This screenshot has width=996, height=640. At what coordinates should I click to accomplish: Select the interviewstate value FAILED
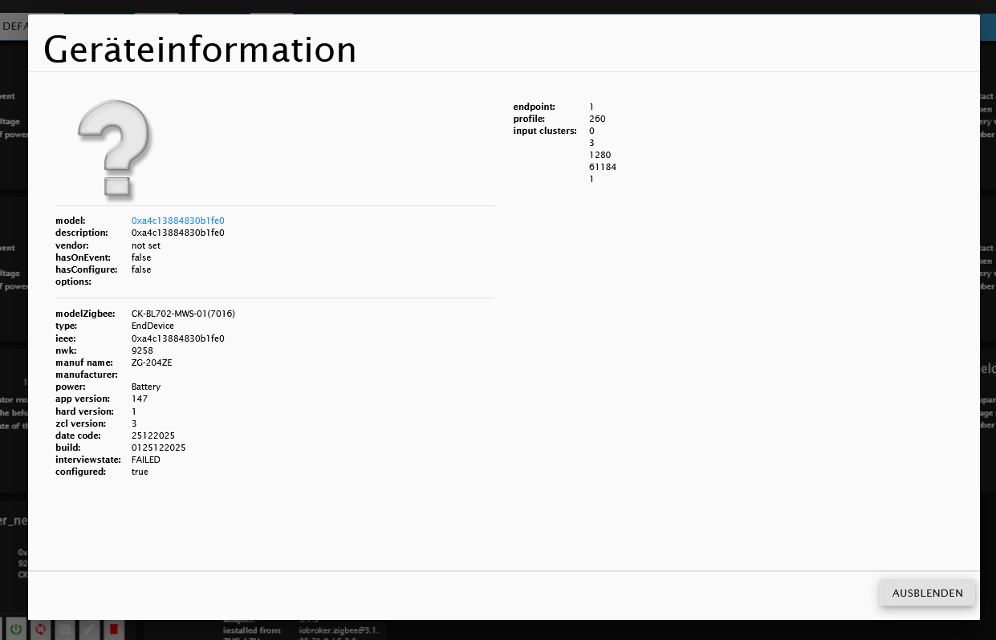pos(146,460)
